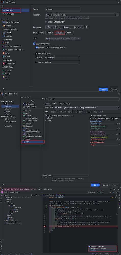121x255 pixels.
Task: Expand the src folder in content root
Action: (45, 120)
